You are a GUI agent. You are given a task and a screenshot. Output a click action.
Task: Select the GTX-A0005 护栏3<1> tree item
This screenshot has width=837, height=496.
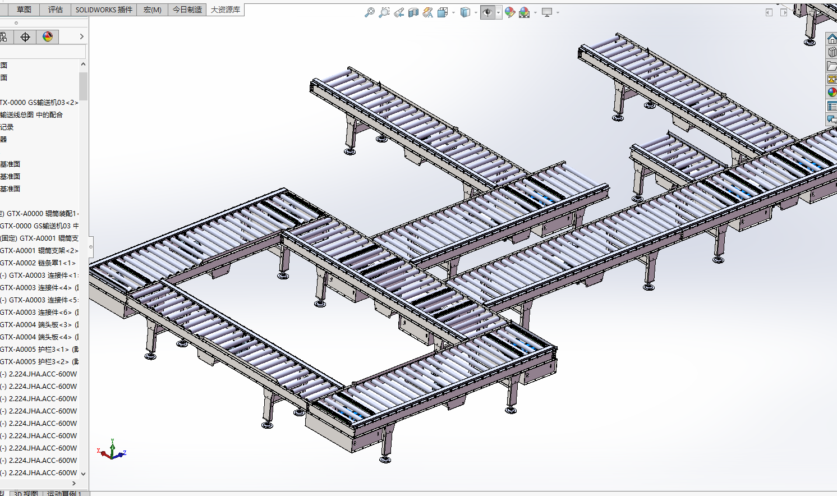(x=39, y=350)
